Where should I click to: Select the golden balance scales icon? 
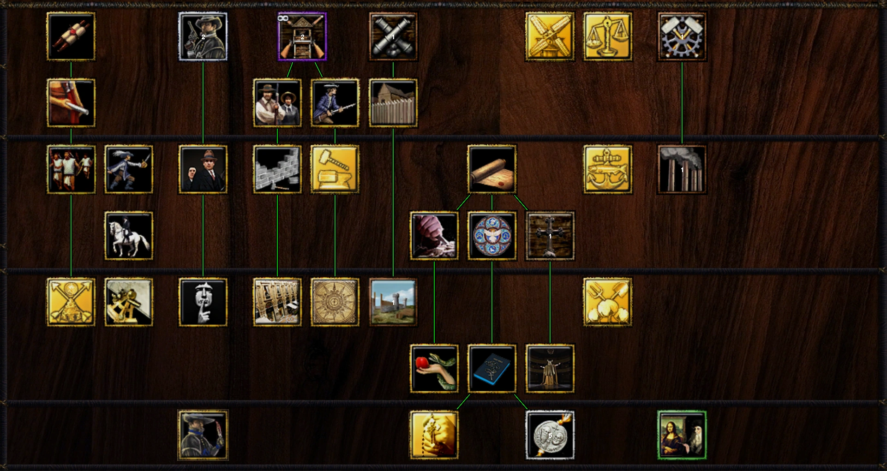tap(607, 36)
